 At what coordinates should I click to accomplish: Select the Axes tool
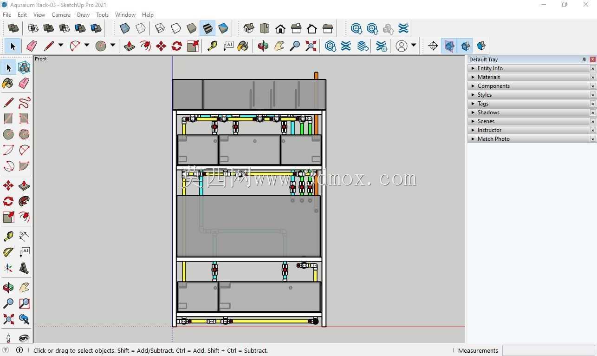pyautogui.click(x=8, y=268)
